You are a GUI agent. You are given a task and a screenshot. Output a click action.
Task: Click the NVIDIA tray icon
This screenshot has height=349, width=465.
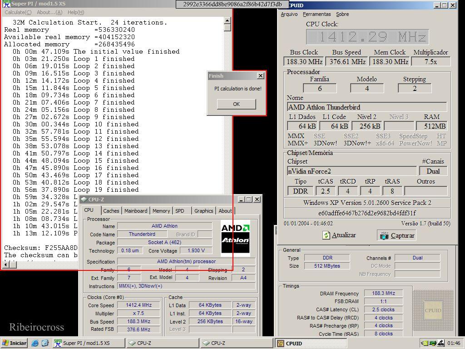tap(424, 344)
